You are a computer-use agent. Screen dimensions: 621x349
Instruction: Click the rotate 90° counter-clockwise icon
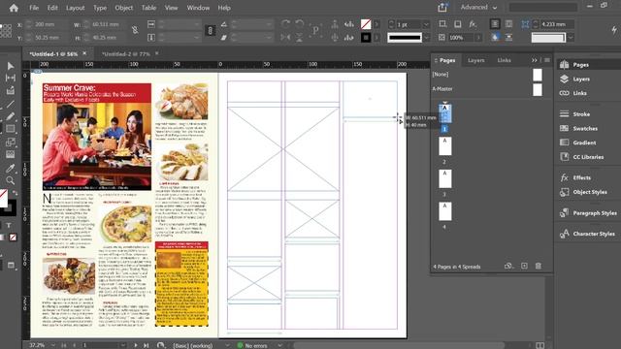coord(300,24)
